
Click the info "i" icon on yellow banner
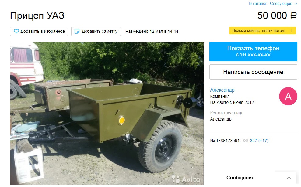click(x=292, y=31)
